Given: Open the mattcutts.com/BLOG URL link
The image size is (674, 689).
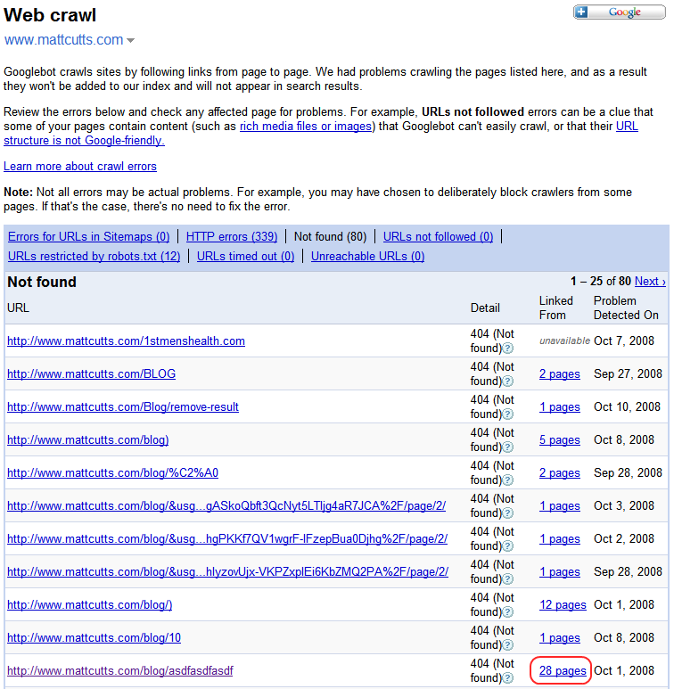Looking at the screenshot, I should click(92, 374).
